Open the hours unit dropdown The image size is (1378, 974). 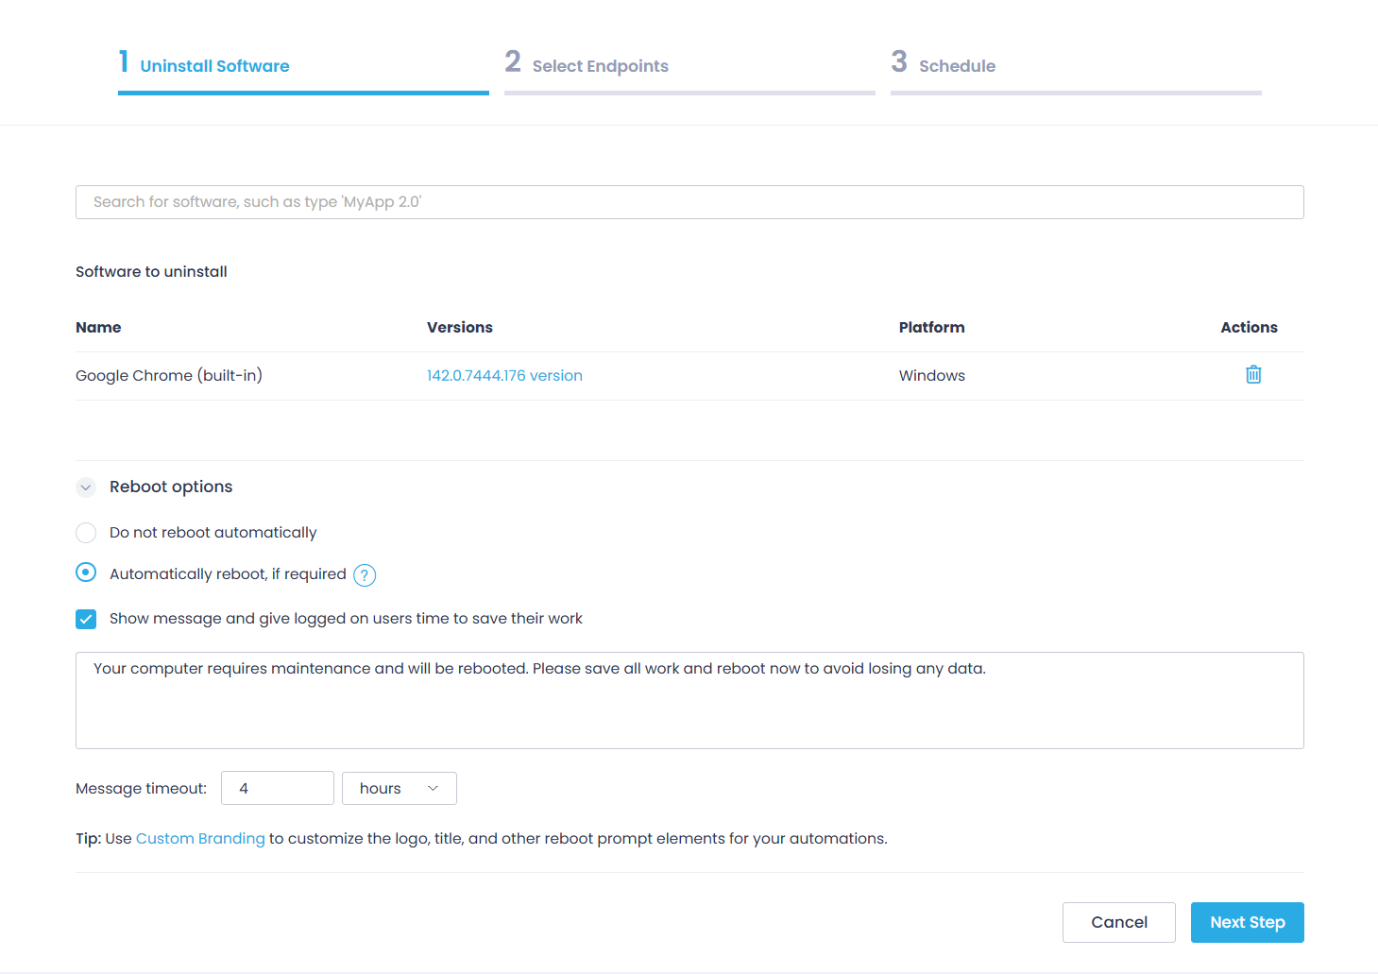point(399,788)
